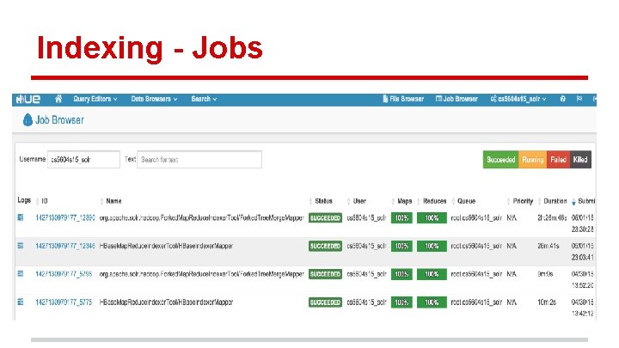The image size is (619, 348).
Task: Go to Hue home icon
Action: 58,99
